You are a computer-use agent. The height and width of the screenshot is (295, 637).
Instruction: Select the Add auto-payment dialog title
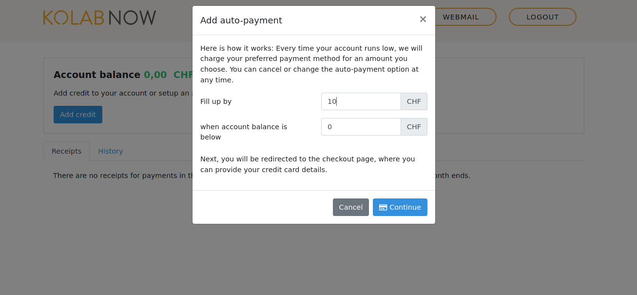coord(241,20)
